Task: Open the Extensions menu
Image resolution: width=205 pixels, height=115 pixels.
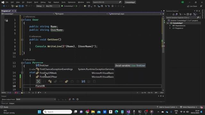Action: coord(72,2)
